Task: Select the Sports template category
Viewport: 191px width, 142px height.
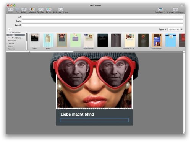Action: pyautogui.click(x=10, y=46)
